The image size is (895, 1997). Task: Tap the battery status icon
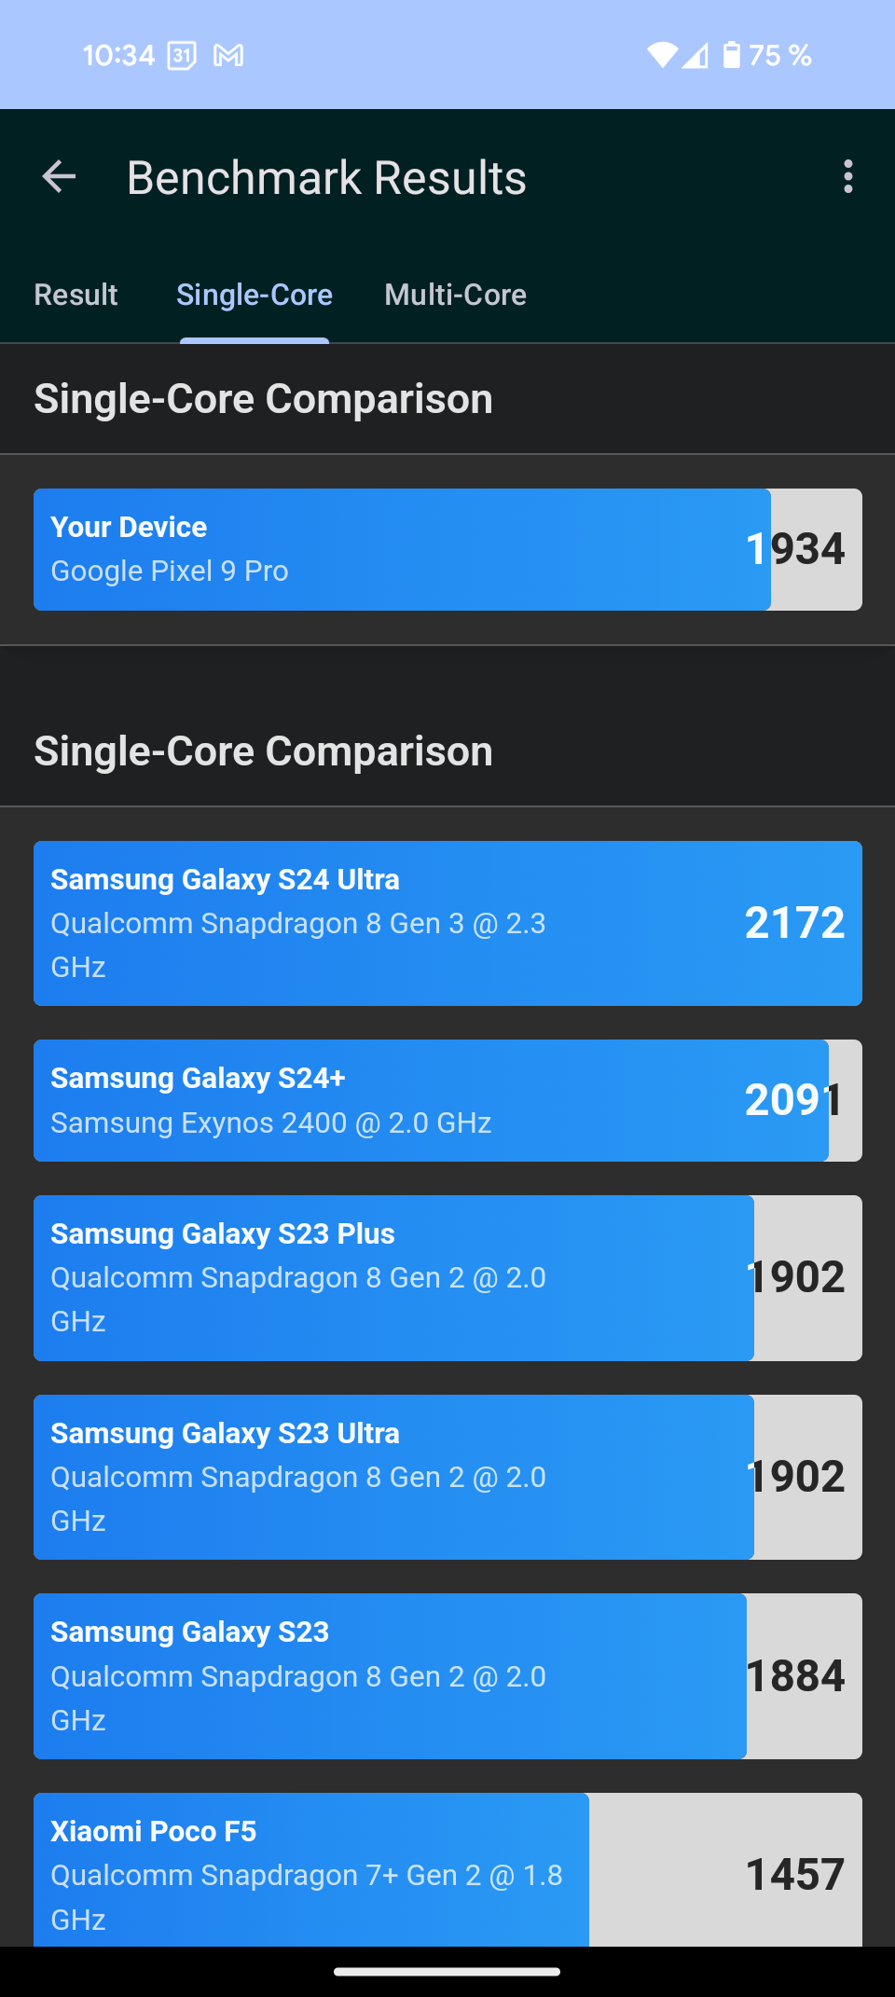(x=732, y=56)
